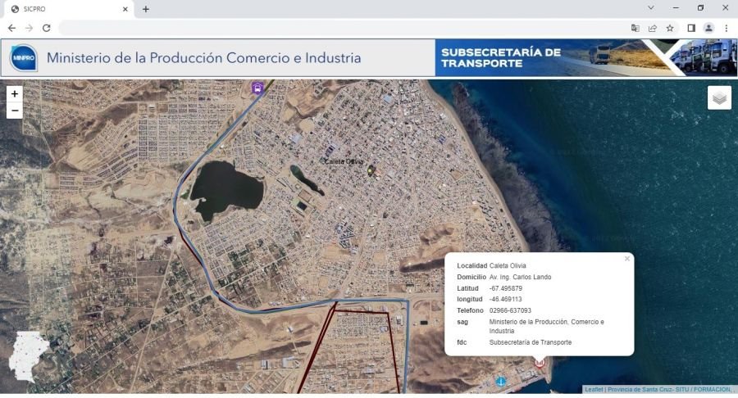Reload the SICPRO page
738x398 pixels.
point(46,28)
